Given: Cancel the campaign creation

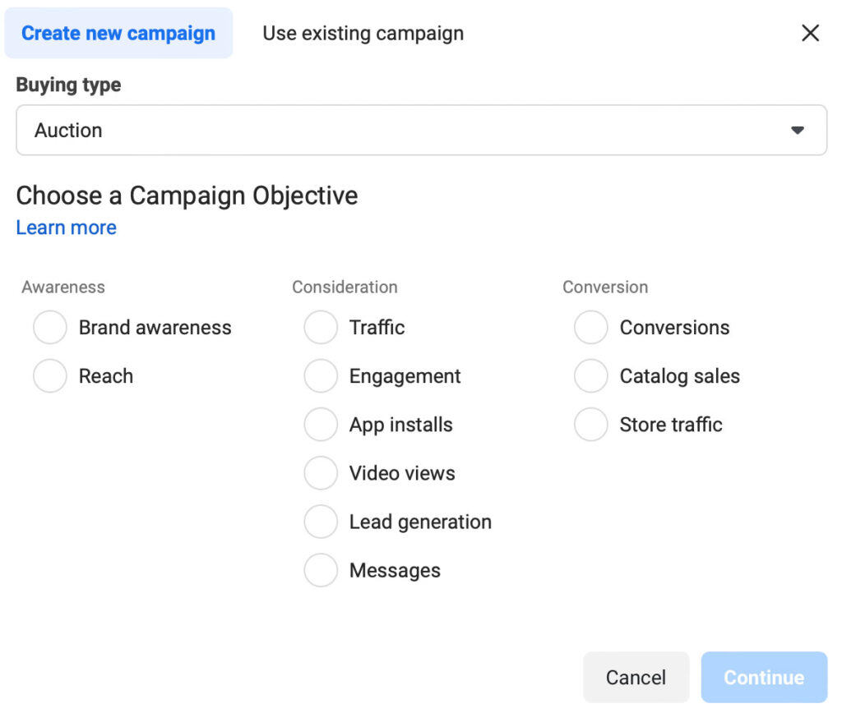Looking at the screenshot, I should coord(636,677).
